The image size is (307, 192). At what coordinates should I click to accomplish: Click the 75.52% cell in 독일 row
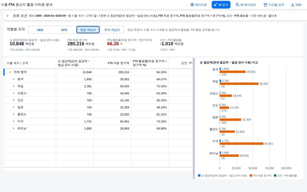point(150,86)
